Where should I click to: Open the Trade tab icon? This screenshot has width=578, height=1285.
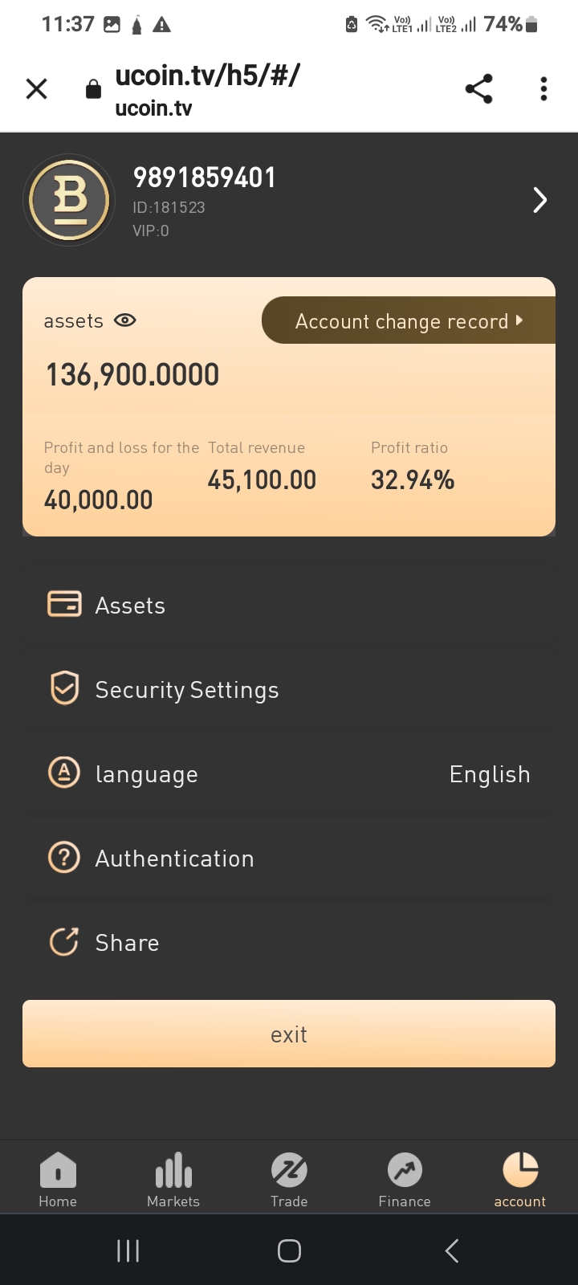pyautogui.click(x=289, y=1171)
